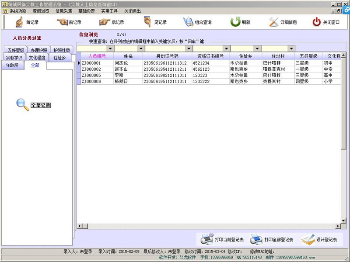The image size is (350, 262).
Task: Click the 资格证书编号 column header
Action: coord(210,56)
